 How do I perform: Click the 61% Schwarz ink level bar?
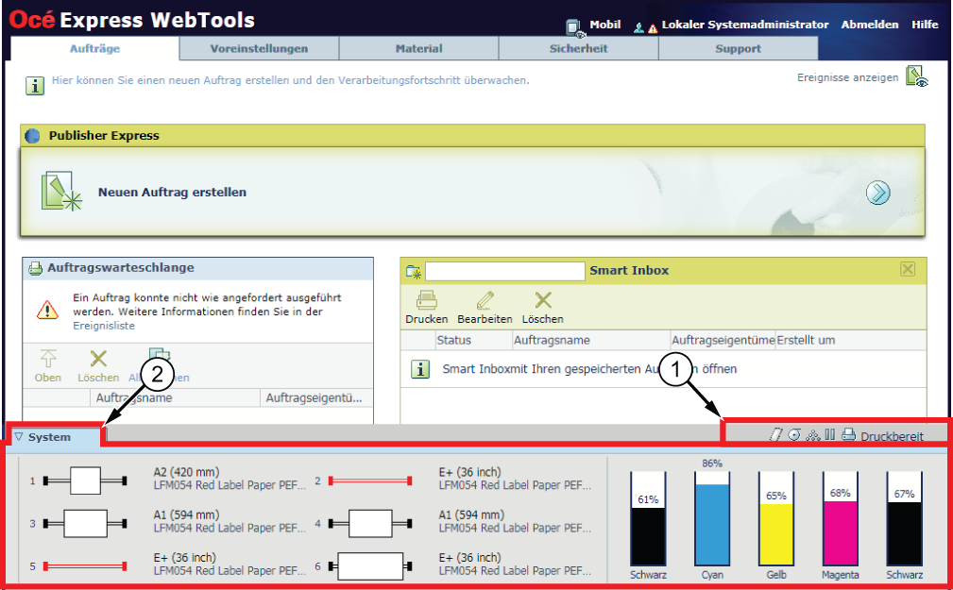click(648, 519)
